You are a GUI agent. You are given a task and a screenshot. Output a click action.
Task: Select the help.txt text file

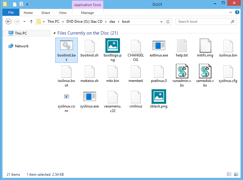tap(182, 46)
